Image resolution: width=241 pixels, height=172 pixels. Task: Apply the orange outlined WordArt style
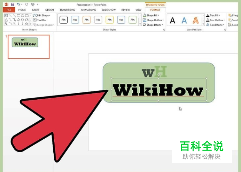click(x=195, y=20)
